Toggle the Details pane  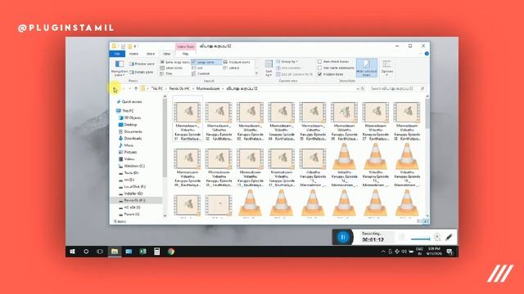click(x=142, y=72)
